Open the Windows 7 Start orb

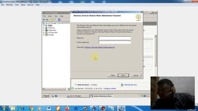[x=4, y=108]
